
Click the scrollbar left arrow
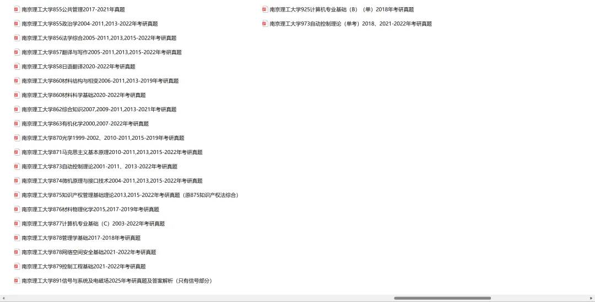3,298
